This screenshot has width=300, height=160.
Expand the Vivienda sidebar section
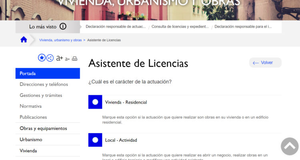pos(28,151)
